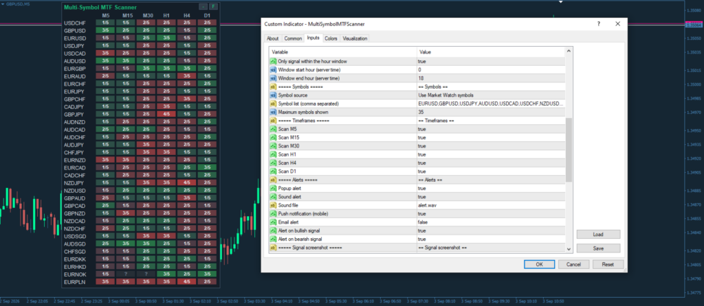Click the integer icon beside 'Window start hour'
The width and height of the screenshot is (704, 306).
click(x=273, y=70)
